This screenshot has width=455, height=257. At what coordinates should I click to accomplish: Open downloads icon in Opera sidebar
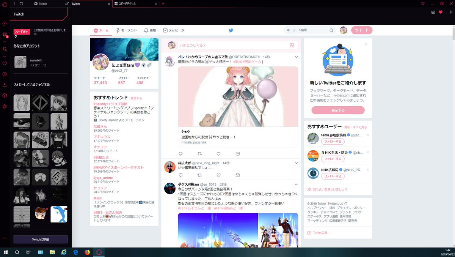click(x=5, y=85)
